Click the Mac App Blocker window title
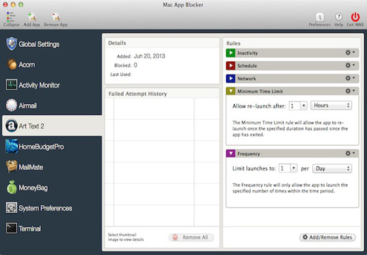The width and height of the screenshot is (367, 255). 183,5
